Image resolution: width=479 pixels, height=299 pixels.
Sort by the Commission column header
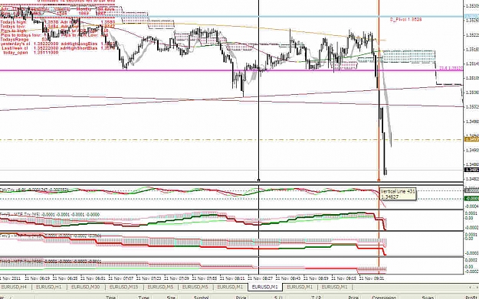(x=384, y=297)
